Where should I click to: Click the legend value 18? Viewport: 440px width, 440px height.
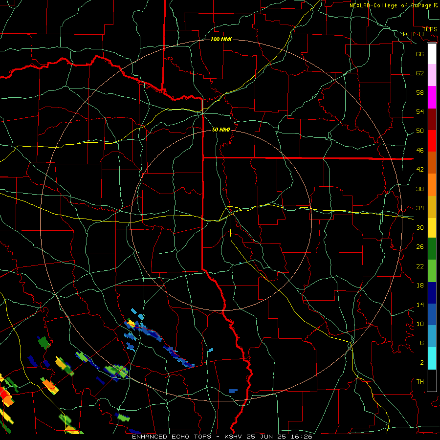click(420, 286)
